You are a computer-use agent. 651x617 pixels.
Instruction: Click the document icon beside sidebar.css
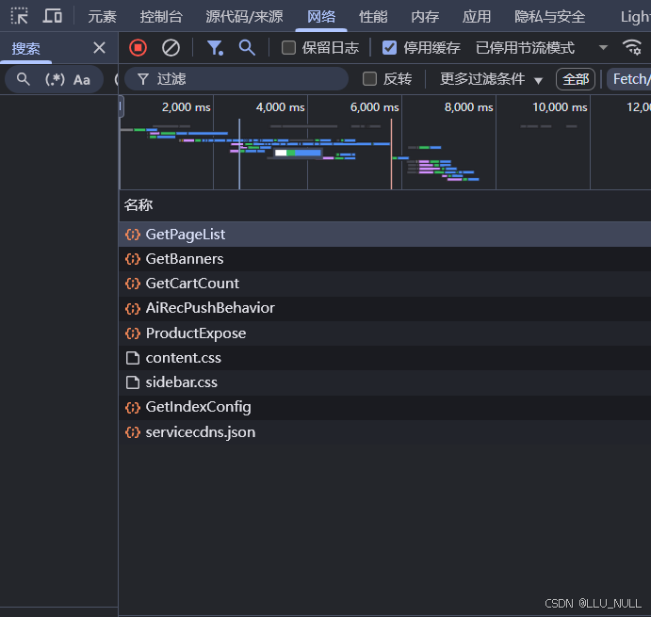133,382
